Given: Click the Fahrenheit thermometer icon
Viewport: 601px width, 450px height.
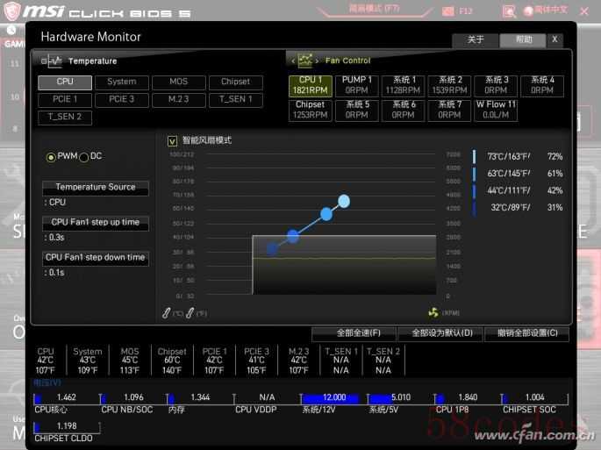Looking at the screenshot, I should (190, 312).
